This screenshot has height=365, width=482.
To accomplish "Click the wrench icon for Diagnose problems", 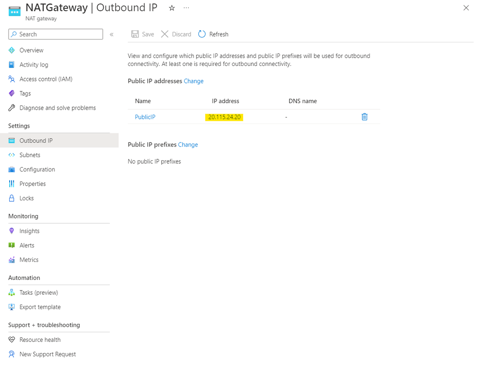I will [12, 108].
